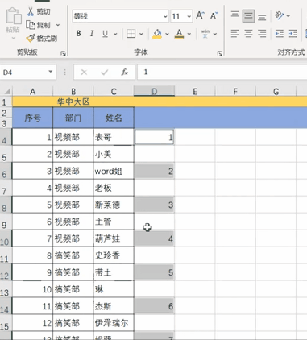Toggle Bold formatting

click(x=78, y=34)
